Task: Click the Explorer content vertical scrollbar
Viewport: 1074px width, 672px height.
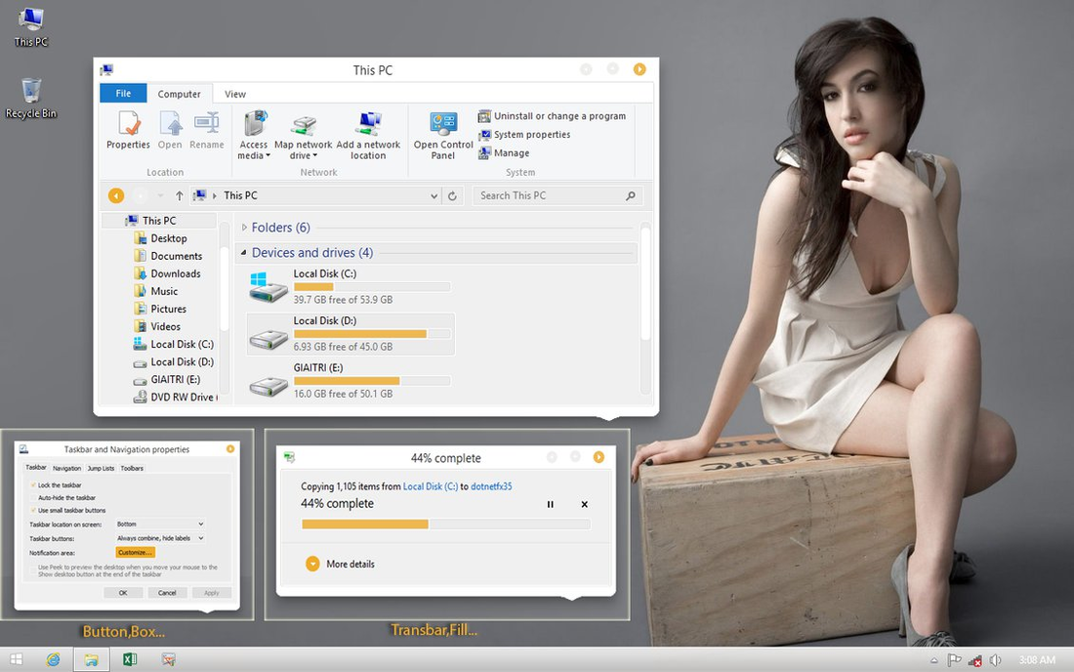Action: click(645, 284)
